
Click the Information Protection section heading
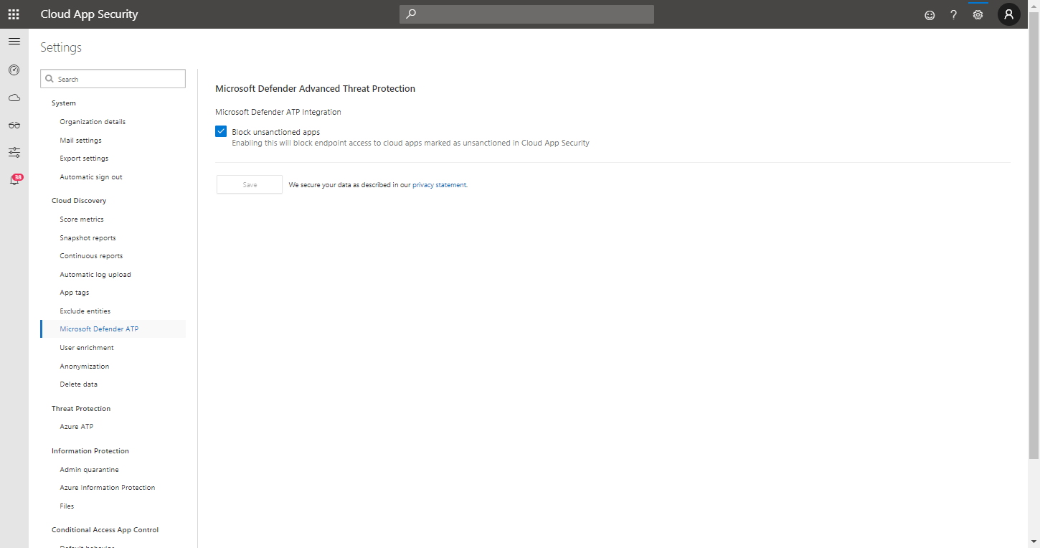coord(90,451)
